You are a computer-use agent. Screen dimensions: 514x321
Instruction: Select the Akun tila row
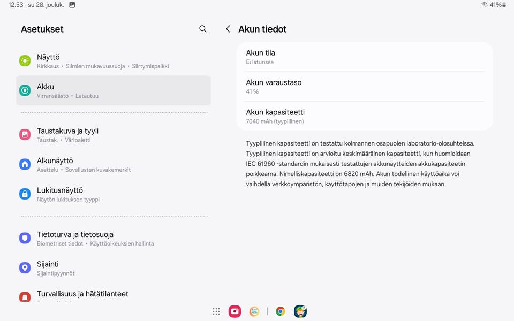(365, 57)
